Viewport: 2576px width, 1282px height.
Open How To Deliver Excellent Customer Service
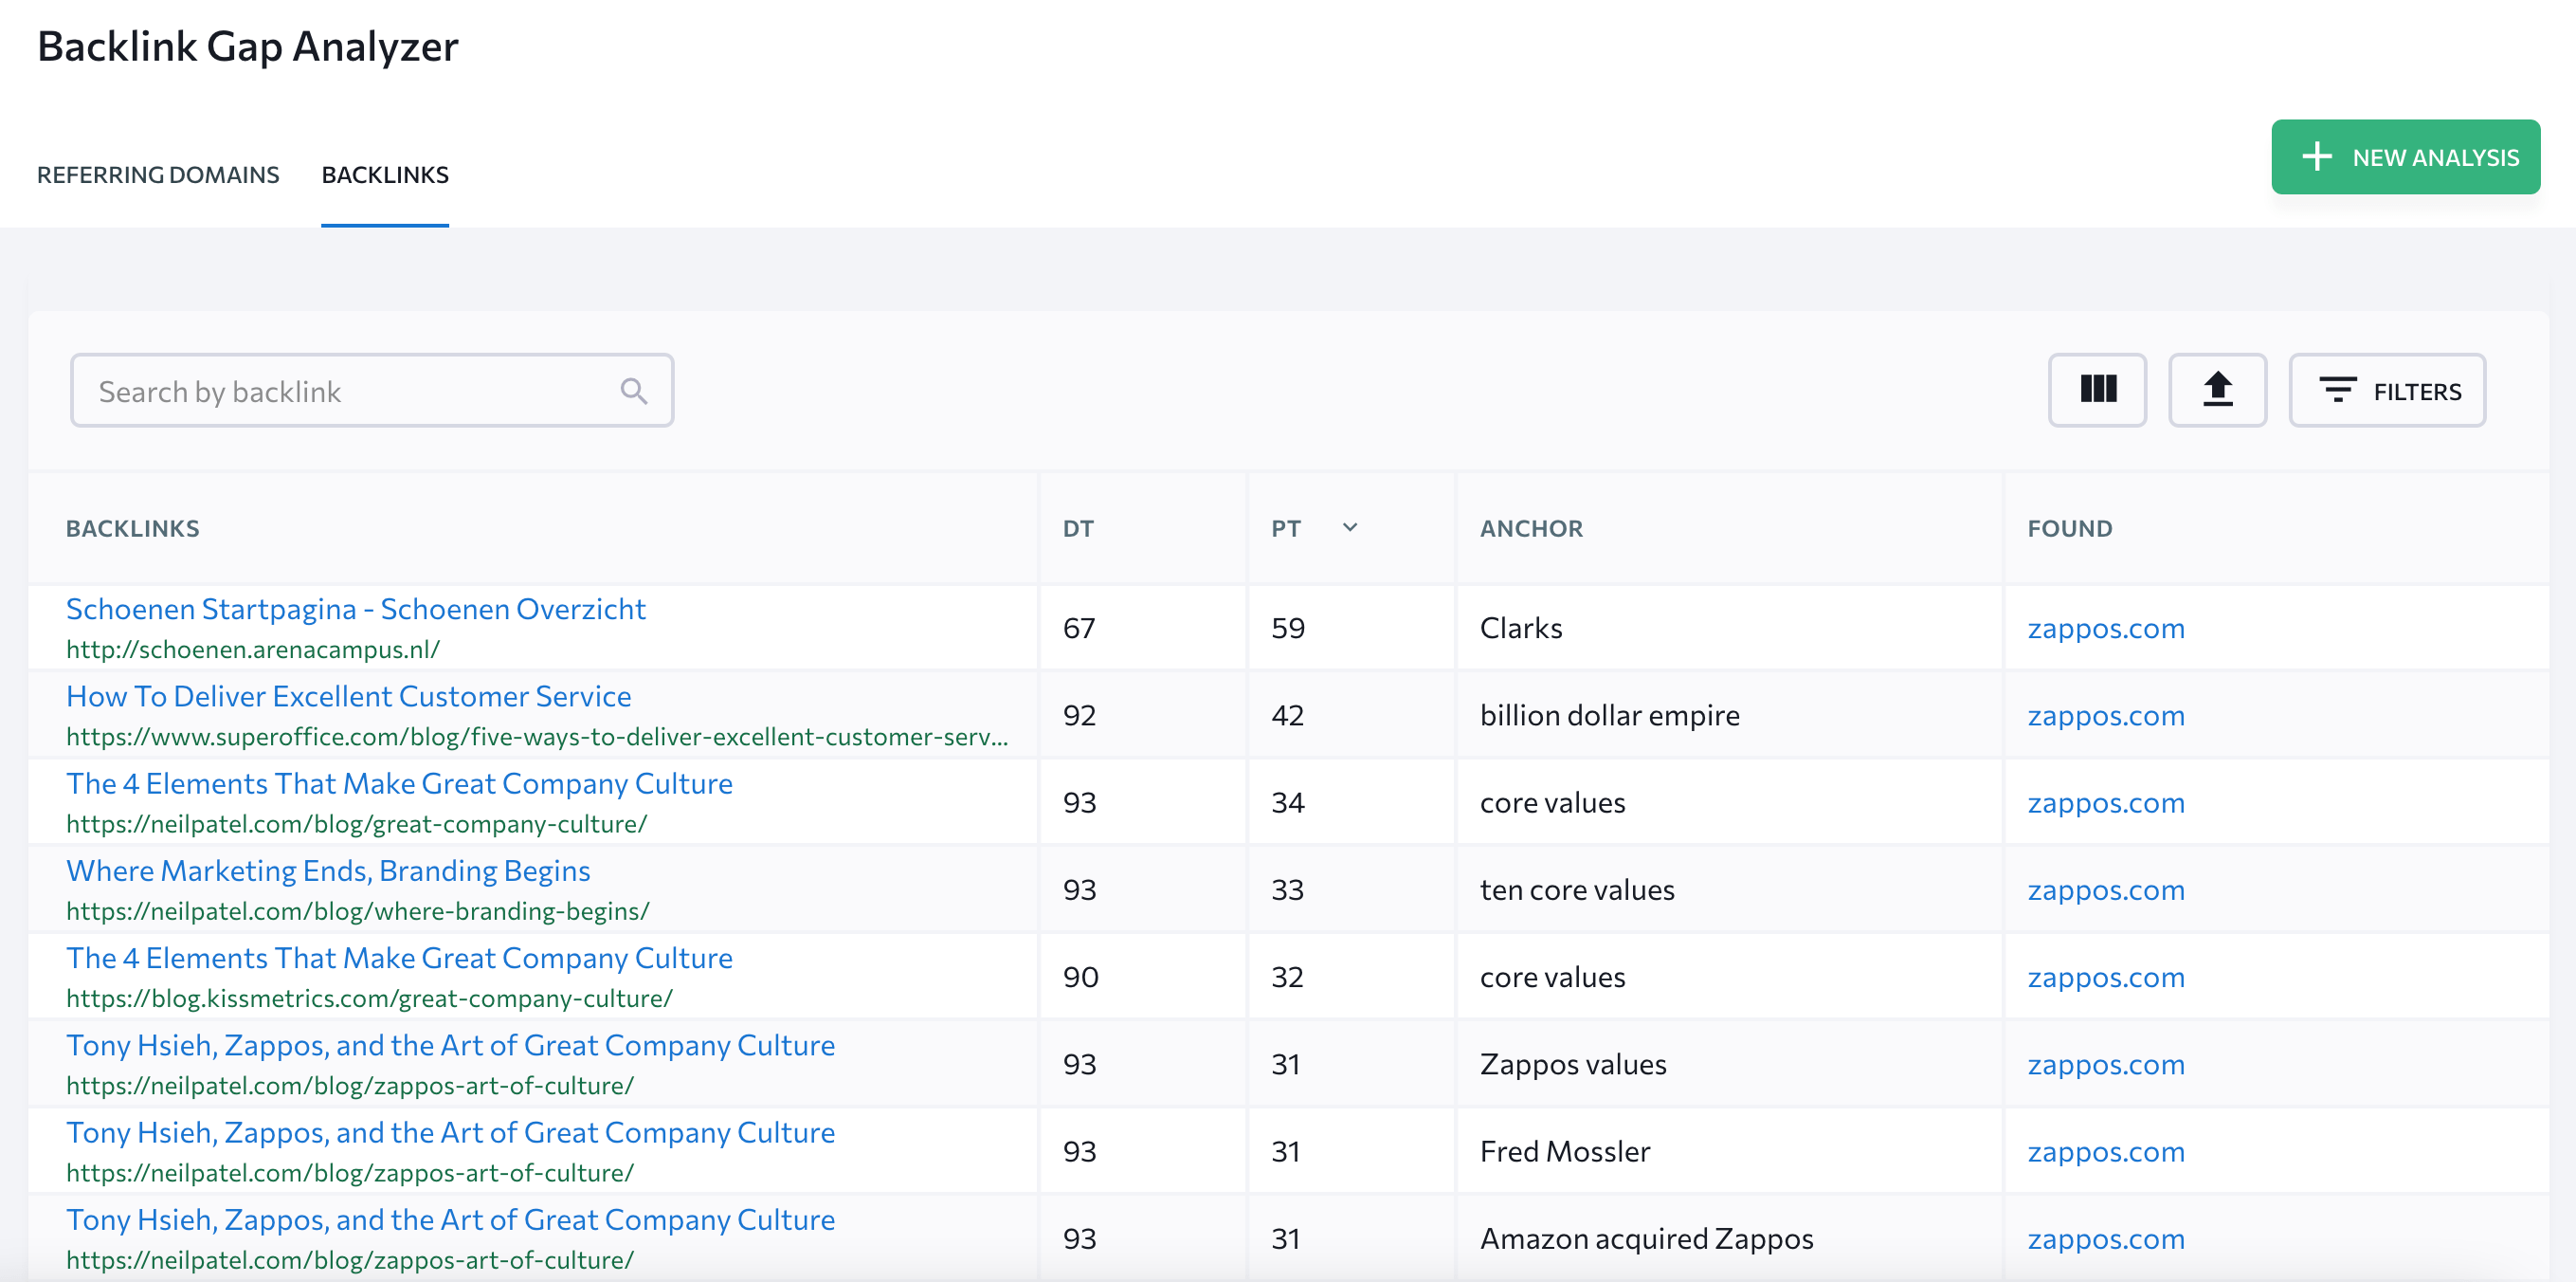(349, 696)
